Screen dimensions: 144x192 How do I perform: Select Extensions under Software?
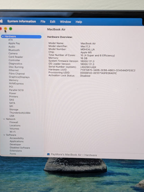coord(16,151)
